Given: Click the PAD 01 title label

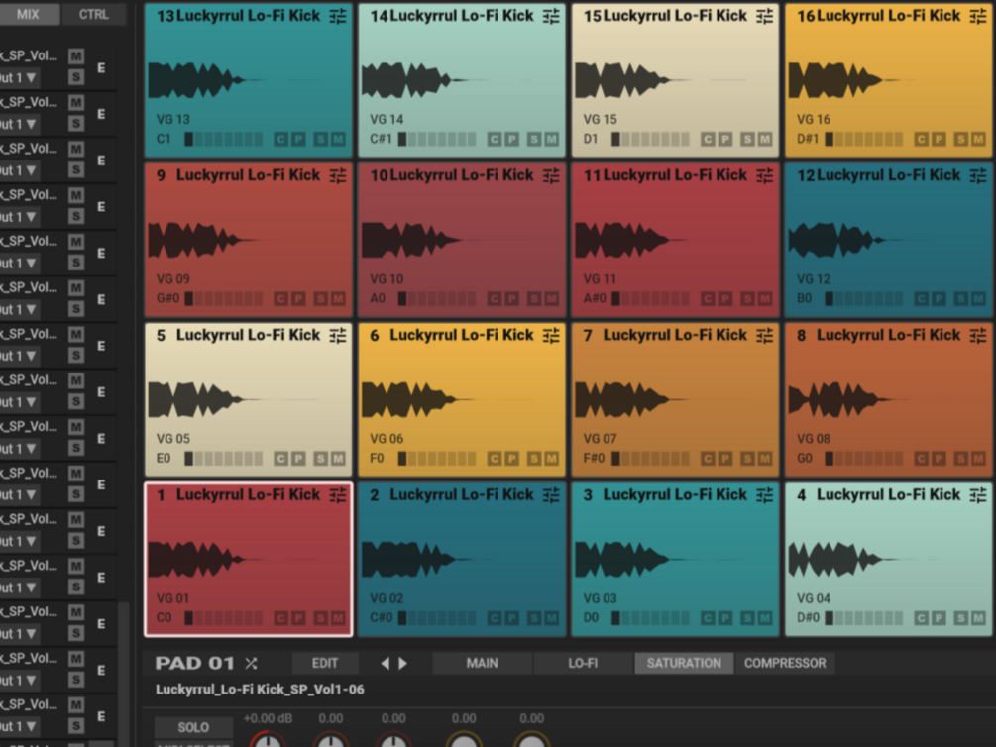Looking at the screenshot, I should click(195, 663).
